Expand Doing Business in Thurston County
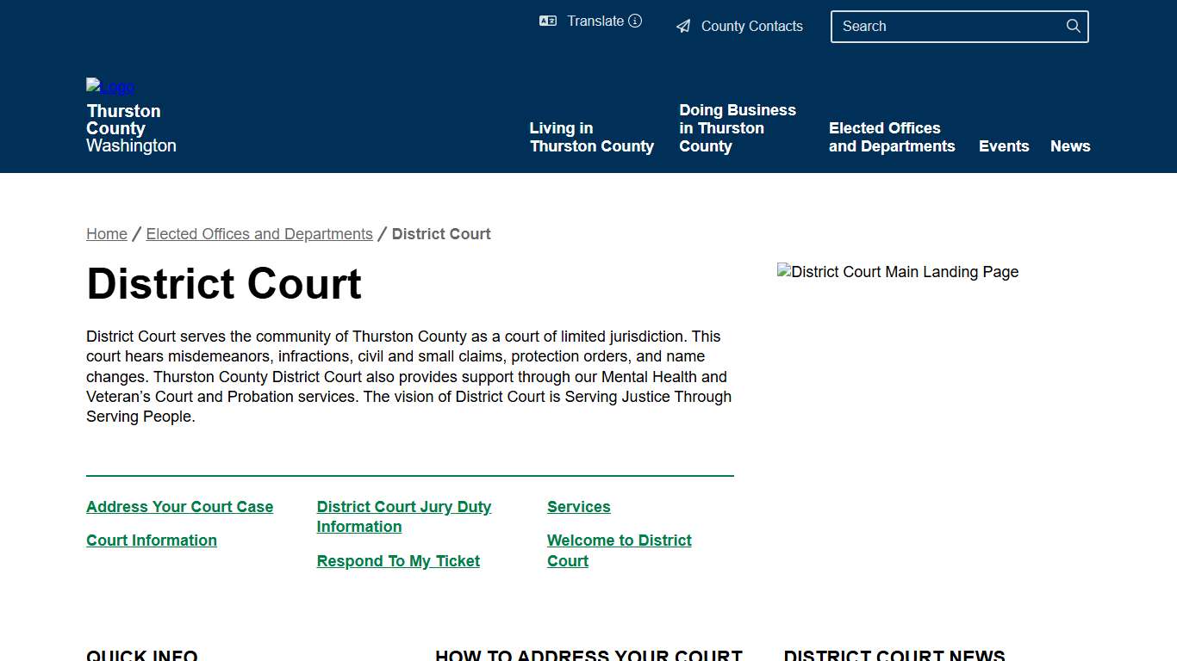 click(x=738, y=127)
